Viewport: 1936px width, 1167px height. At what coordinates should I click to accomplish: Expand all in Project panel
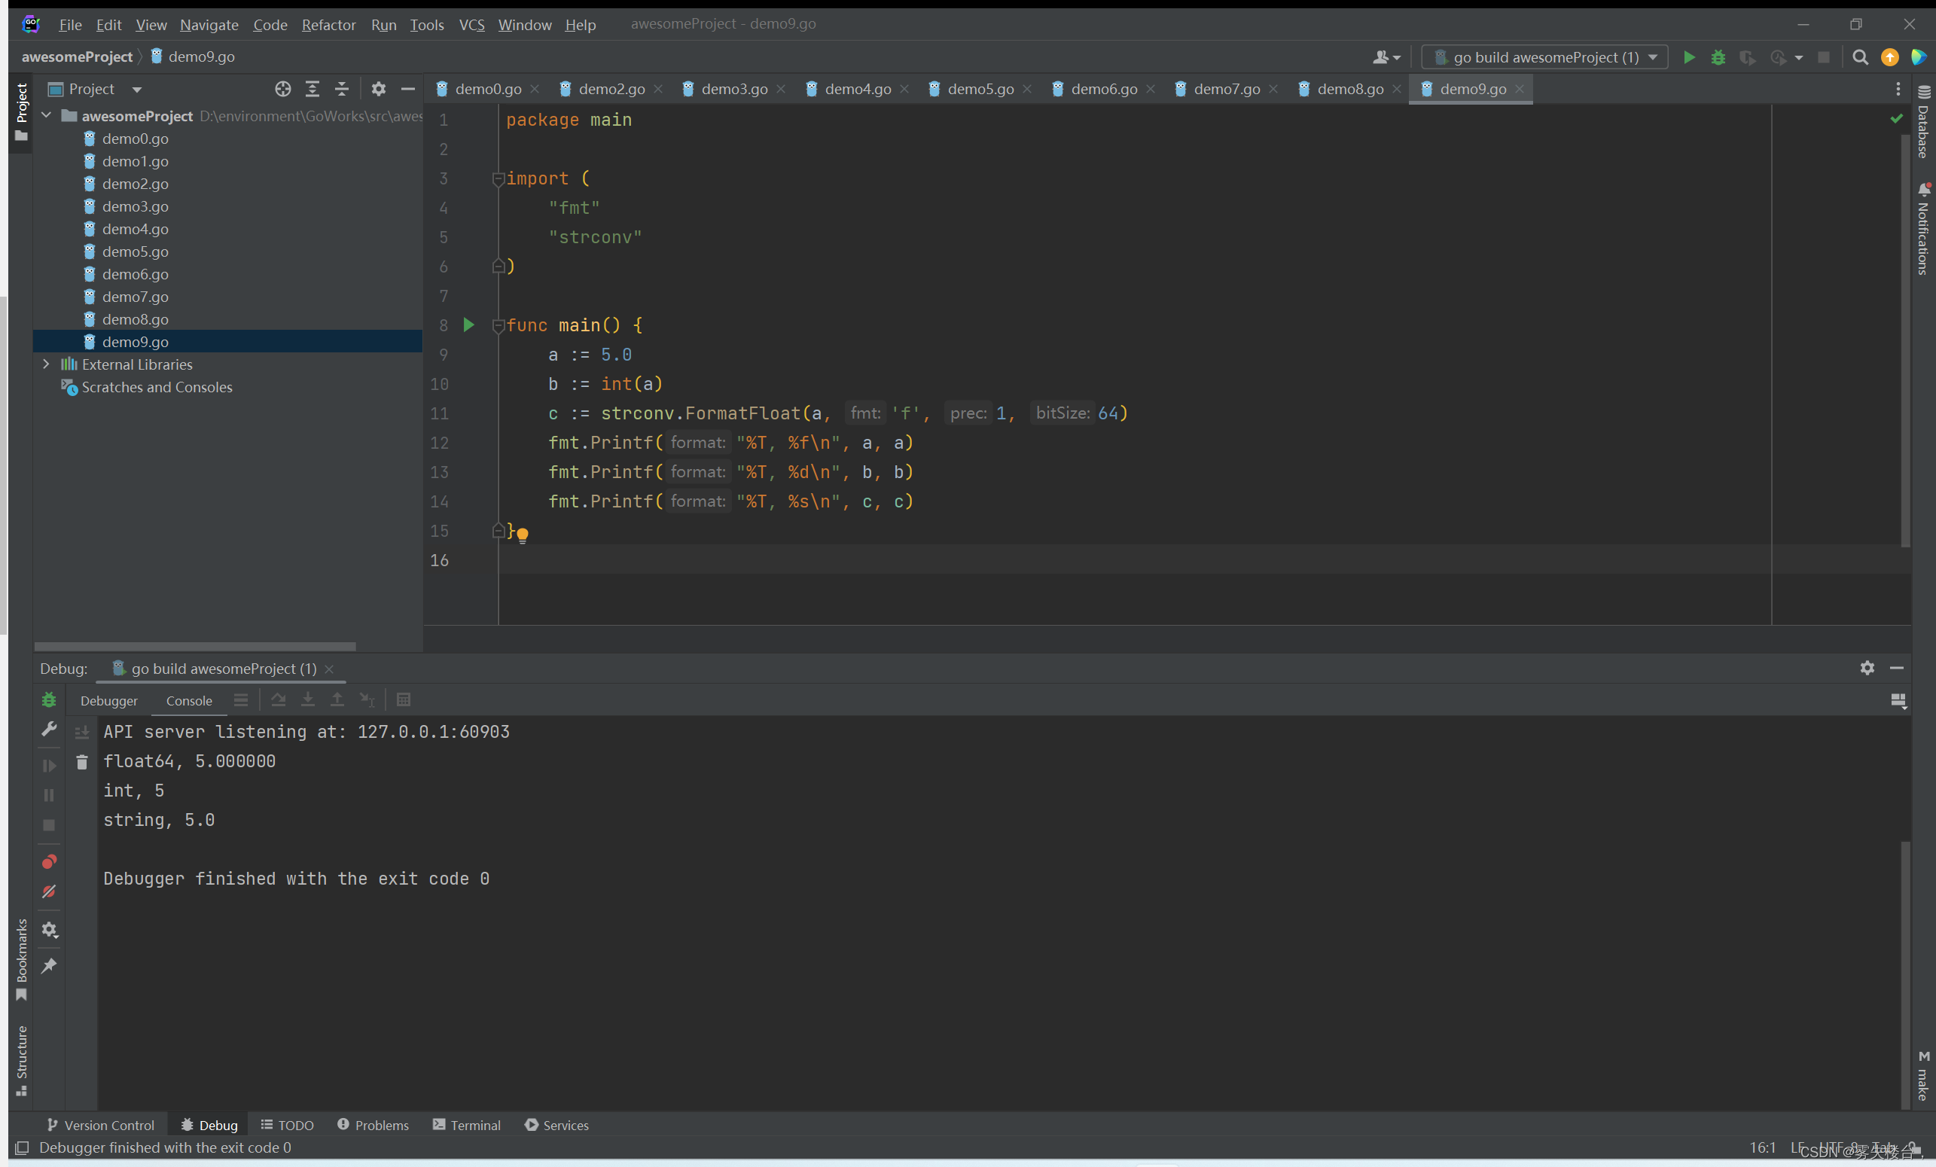pyautogui.click(x=312, y=89)
